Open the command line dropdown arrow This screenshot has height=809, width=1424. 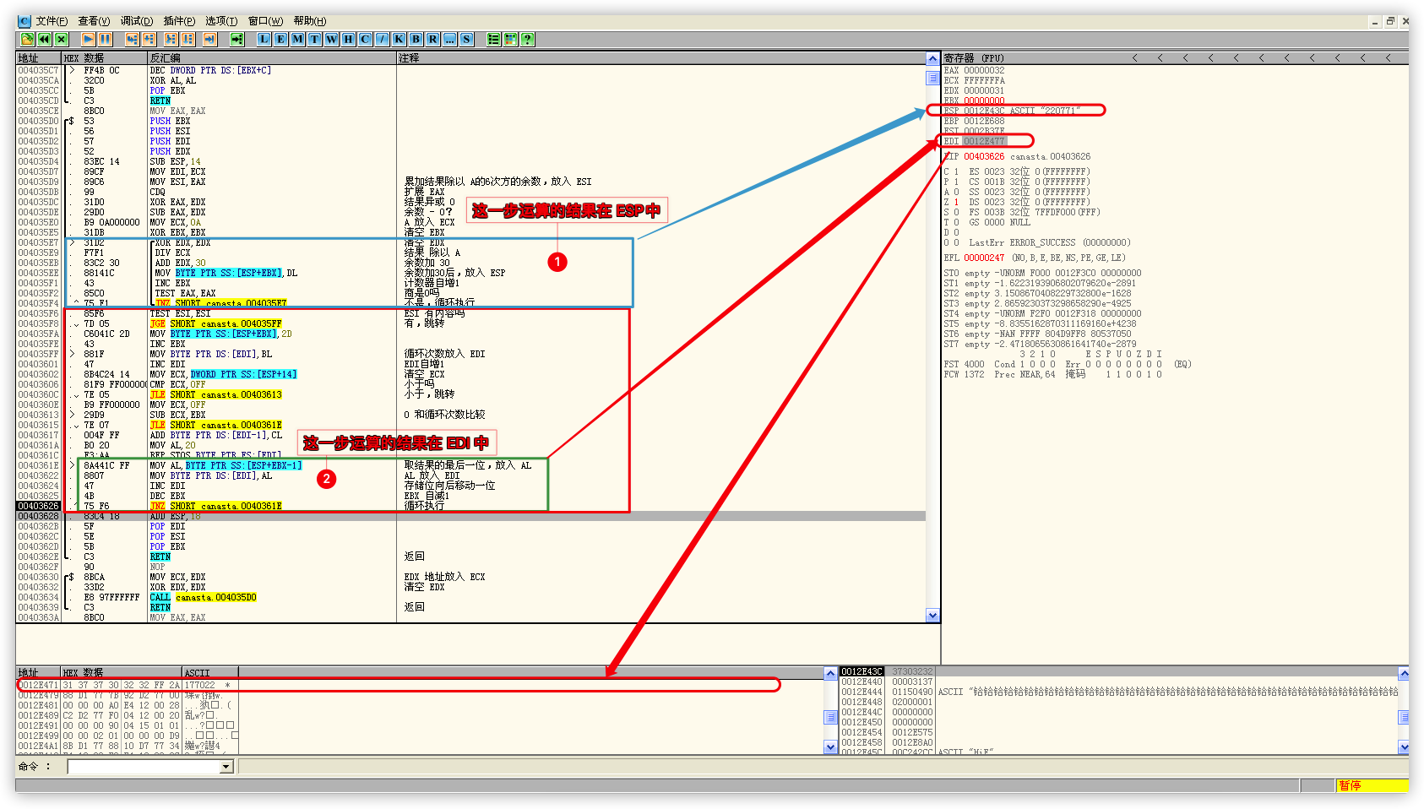pos(226,767)
